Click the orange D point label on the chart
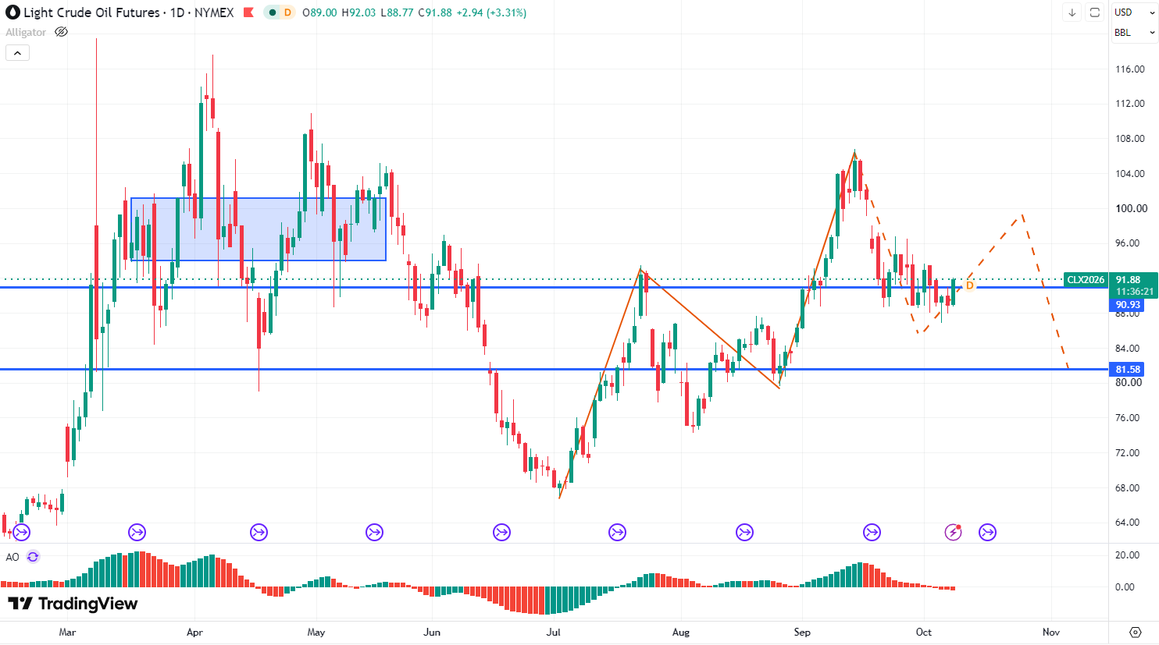The height and width of the screenshot is (645, 1159). coord(970,286)
